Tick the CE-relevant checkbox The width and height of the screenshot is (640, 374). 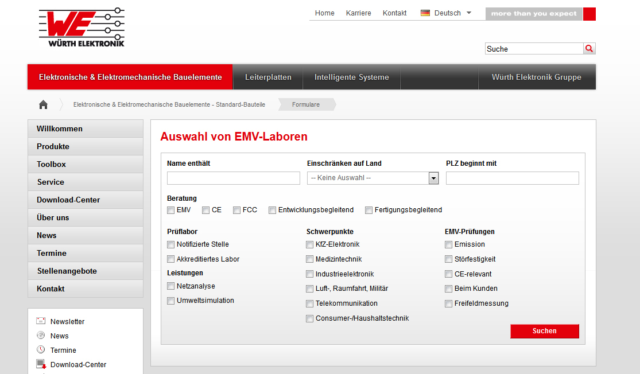coord(448,274)
